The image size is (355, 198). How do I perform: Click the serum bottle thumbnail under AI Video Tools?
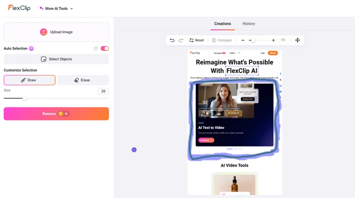coord(234,184)
